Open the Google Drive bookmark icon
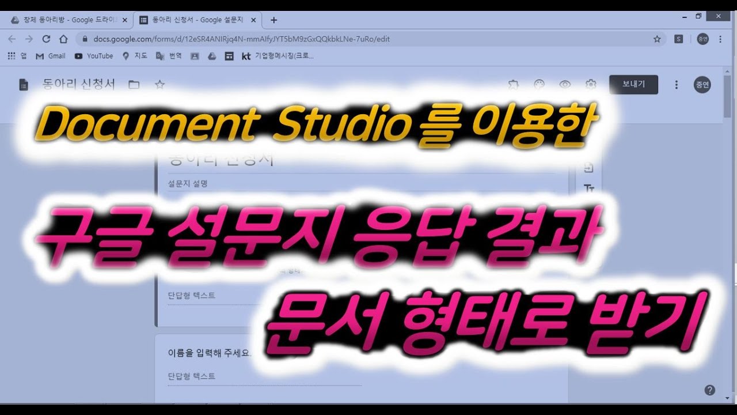737x415 pixels. click(x=212, y=56)
